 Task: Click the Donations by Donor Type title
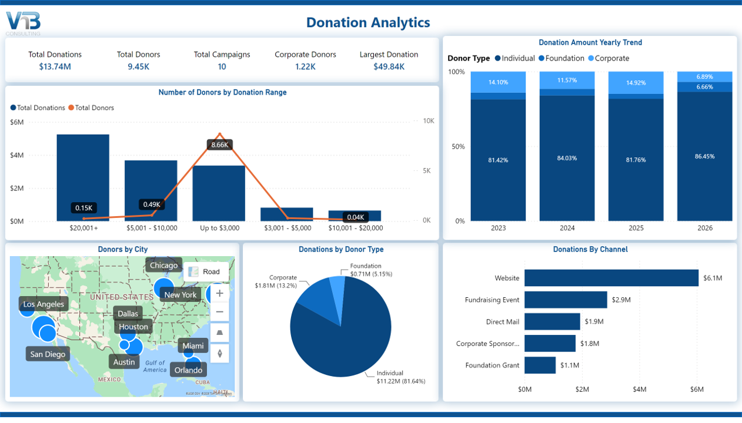point(341,249)
